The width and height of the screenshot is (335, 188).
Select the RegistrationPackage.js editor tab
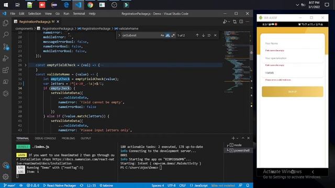37,21
